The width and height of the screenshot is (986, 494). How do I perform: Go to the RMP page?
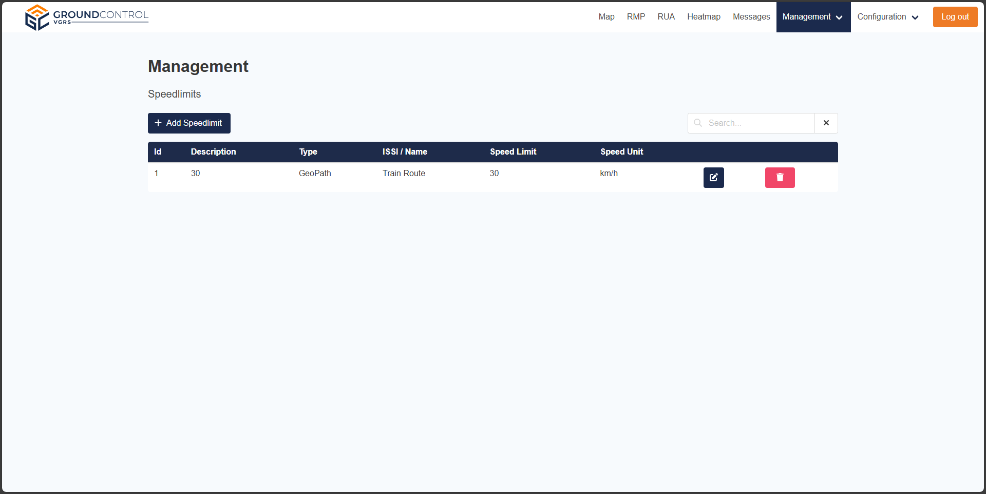pyautogui.click(x=636, y=17)
